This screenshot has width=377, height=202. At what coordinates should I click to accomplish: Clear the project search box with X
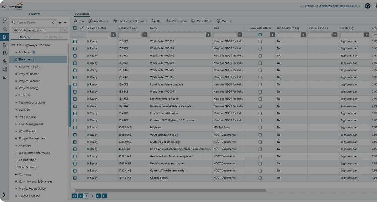53,22
